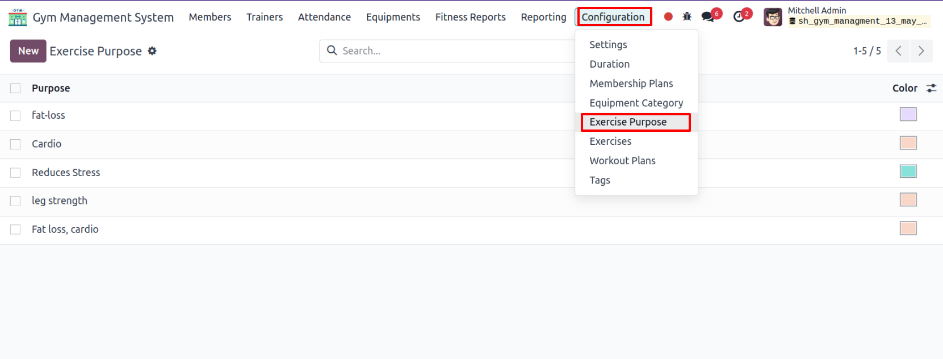The image size is (943, 359).
Task: Click the red recording dot icon
Action: coord(668,17)
